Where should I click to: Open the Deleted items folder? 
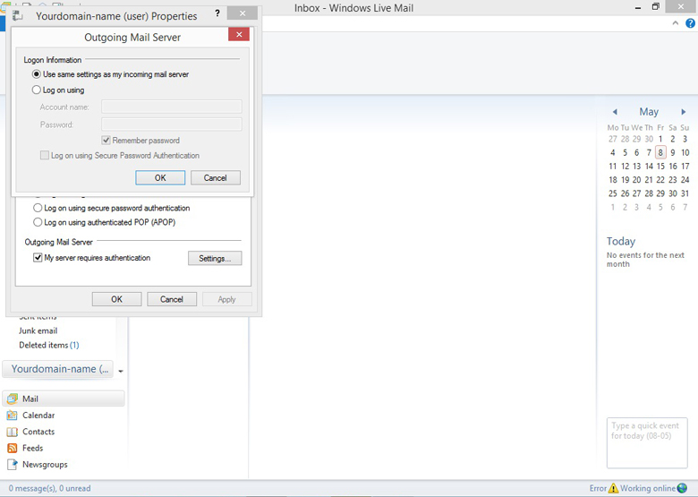[43, 345]
